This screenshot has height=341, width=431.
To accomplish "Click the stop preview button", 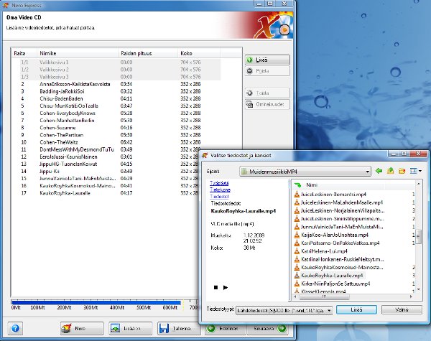I will [x=215, y=287].
